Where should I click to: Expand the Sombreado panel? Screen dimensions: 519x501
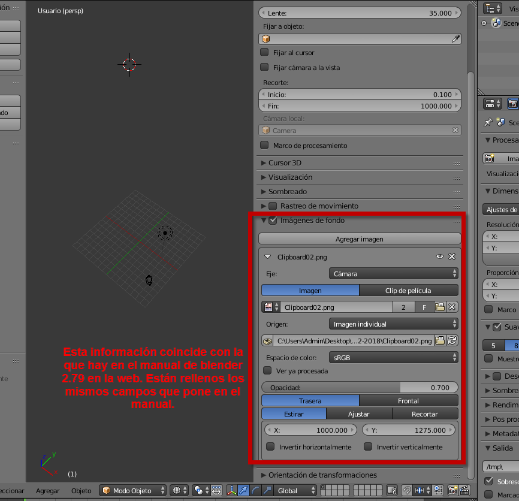(x=264, y=192)
